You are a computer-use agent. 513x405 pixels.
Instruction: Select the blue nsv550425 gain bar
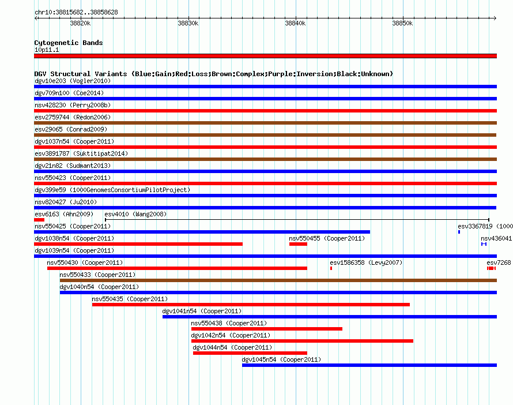click(202, 232)
